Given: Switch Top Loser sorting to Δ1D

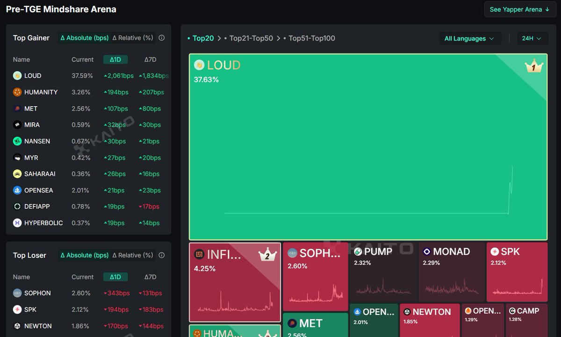Looking at the screenshot, I should pos(115,277).
